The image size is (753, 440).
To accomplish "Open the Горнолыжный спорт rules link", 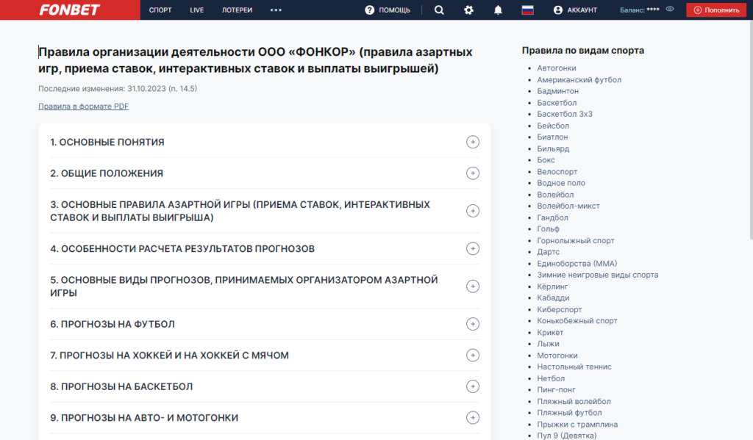I will tap(575, 241).
